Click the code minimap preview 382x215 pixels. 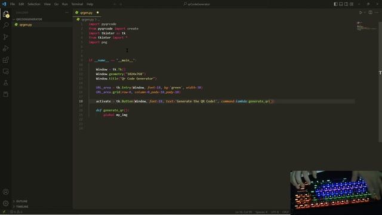click(x=366, y=26)
